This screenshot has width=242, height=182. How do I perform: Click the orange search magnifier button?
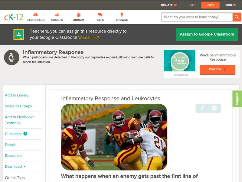click(x=237, y=17)
